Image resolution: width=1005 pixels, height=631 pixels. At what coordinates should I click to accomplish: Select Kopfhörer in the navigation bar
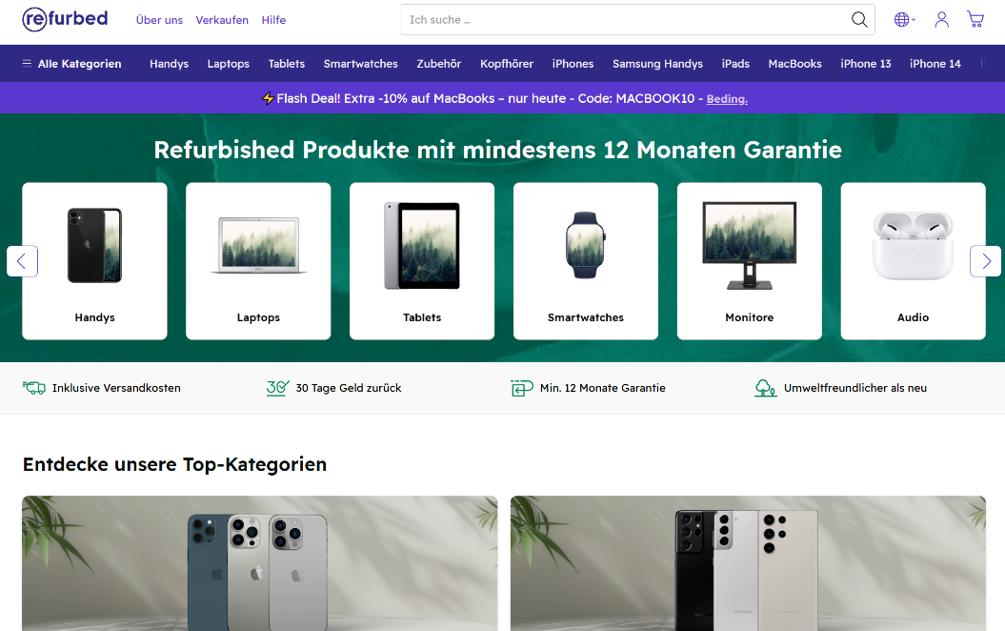coord(507,64)
